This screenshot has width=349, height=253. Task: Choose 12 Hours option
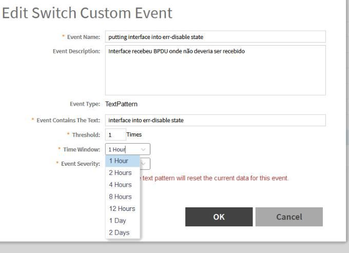123,209
